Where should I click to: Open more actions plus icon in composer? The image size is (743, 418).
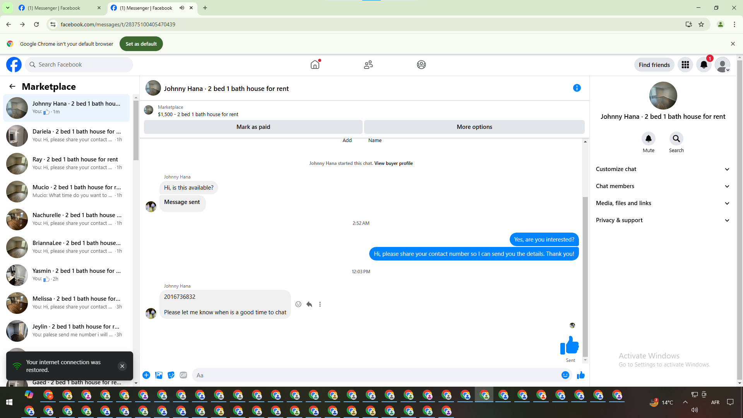coord(146,375)
